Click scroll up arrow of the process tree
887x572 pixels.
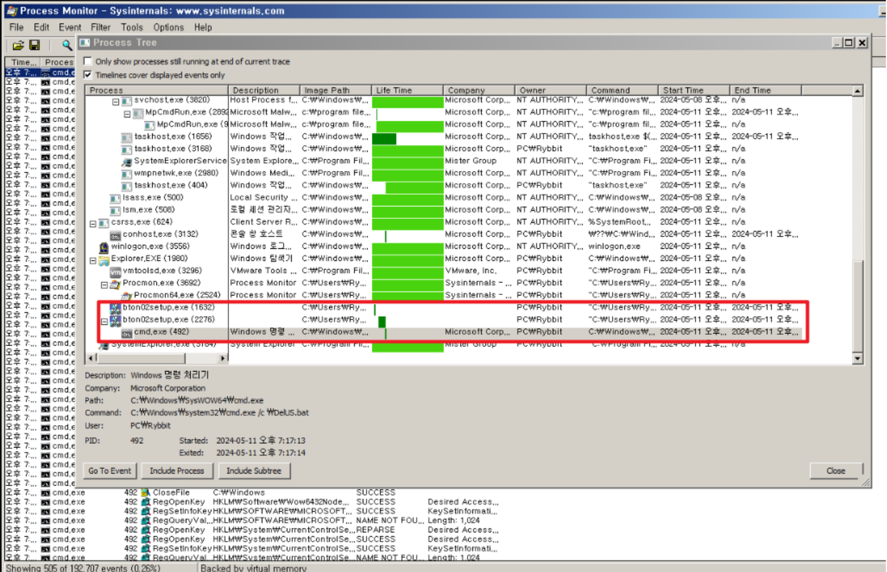[857, 90]
